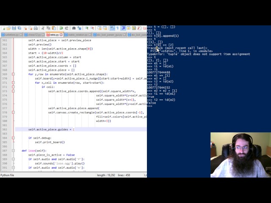Switch to the turtletters.py tab
This screenshot has width=271, height=203.
click(12, 35)
